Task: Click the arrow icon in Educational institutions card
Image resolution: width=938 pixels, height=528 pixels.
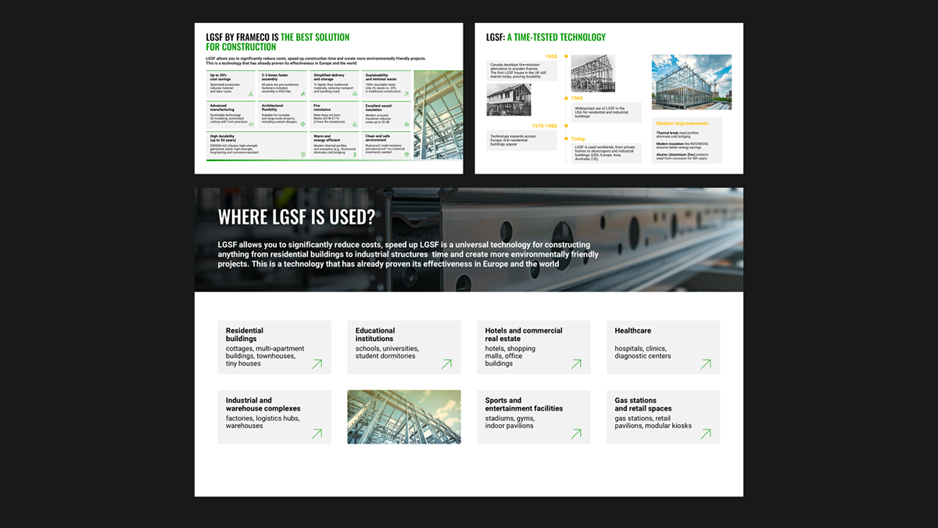Action: (x=446, y=364)
